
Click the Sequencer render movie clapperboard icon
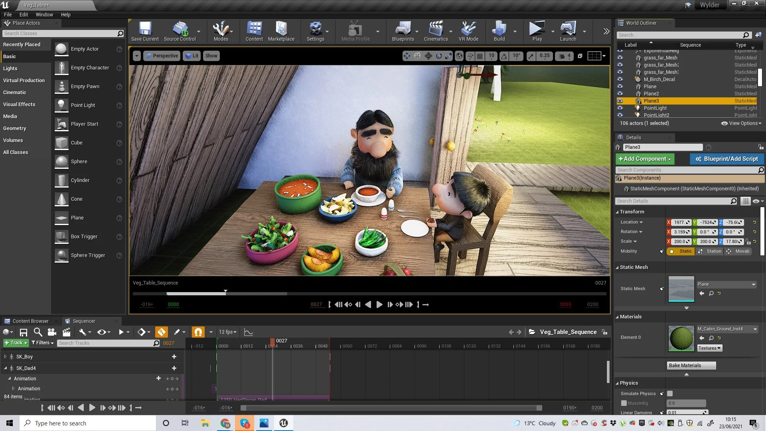66,332
